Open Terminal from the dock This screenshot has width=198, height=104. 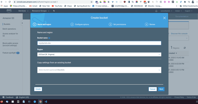[29, 102]
